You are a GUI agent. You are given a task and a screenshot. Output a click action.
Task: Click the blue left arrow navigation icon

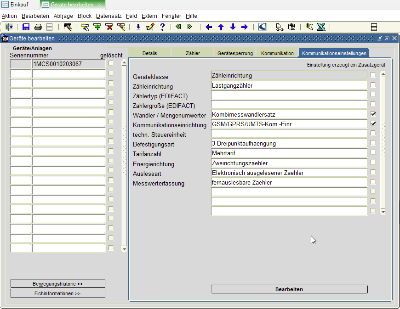pos(209,27)
